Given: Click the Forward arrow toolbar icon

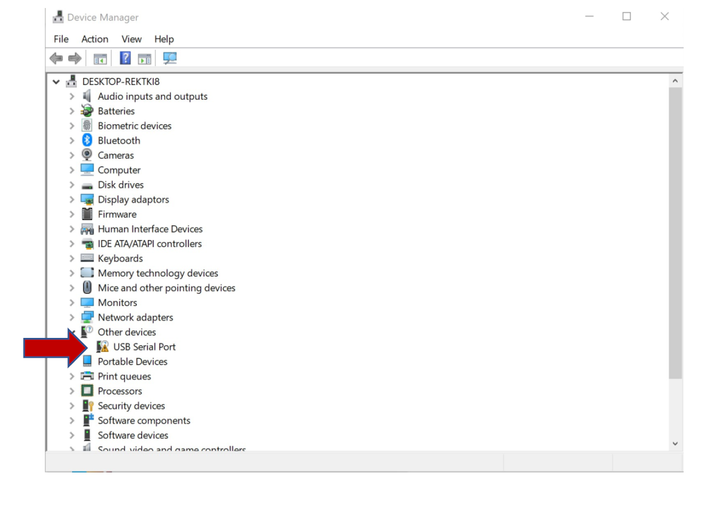Looking at the screenshot, I should point(75,58).
